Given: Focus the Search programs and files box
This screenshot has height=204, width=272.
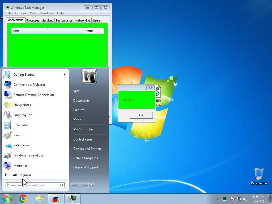Looking at the screenshot, I should pos(35,185).
